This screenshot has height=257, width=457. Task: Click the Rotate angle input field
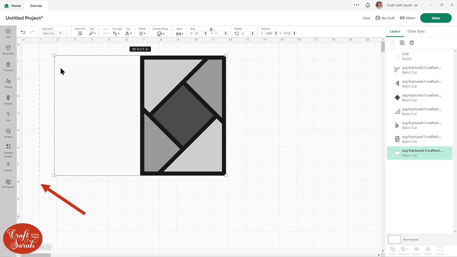pyautogui.click(x=246, y=33)
